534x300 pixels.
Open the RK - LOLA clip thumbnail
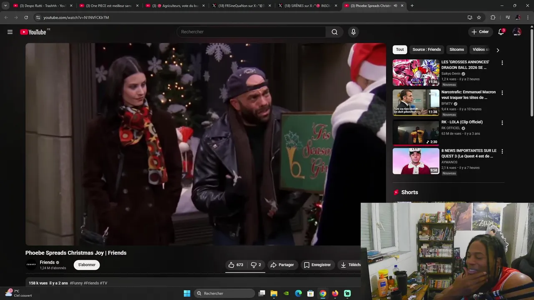(x=416, y=132)
